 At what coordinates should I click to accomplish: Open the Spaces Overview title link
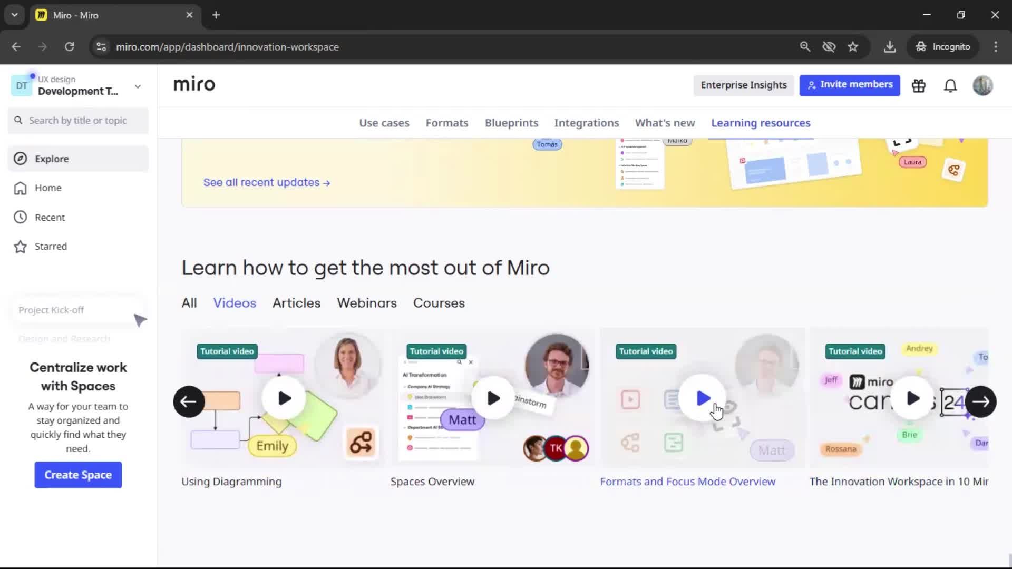[x=432, y=482]
